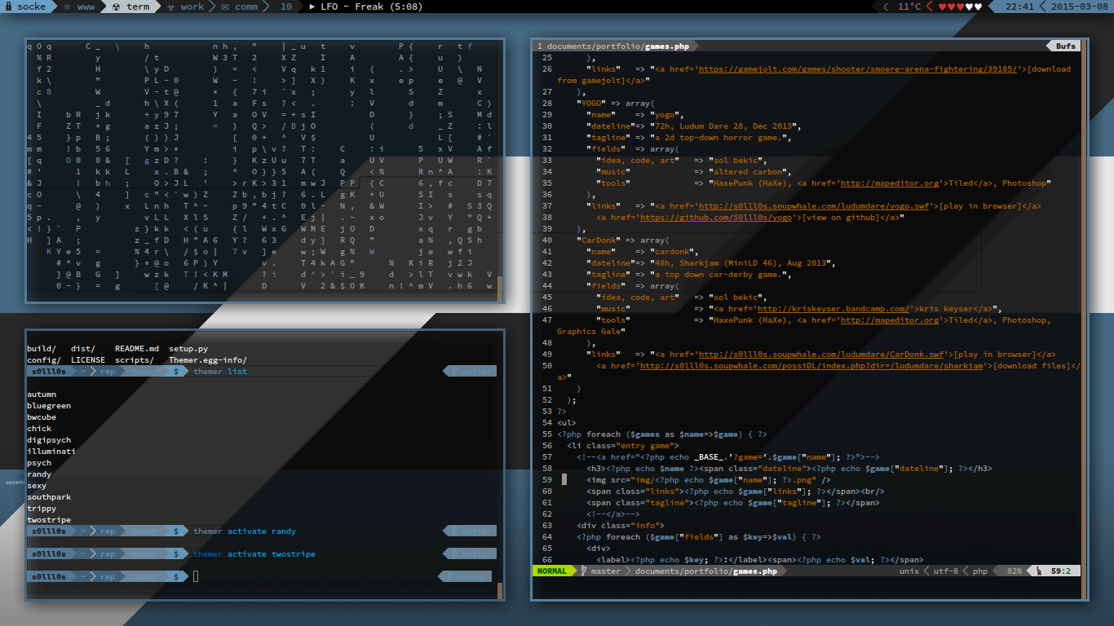
Task: Click the NORMAL mode indicator in vim
Action: click(552, 571)
